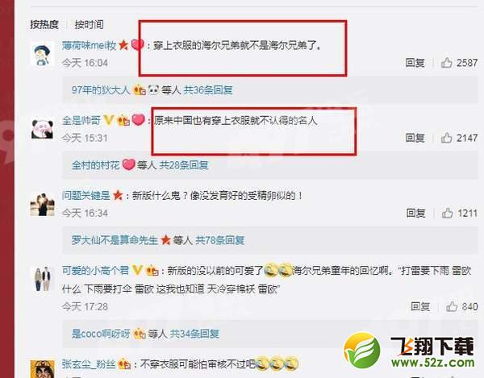This screenshot has height=378, width=484.
Task: Open username link 张玄尘_粉丝
Action: click(x=89, y=364)
